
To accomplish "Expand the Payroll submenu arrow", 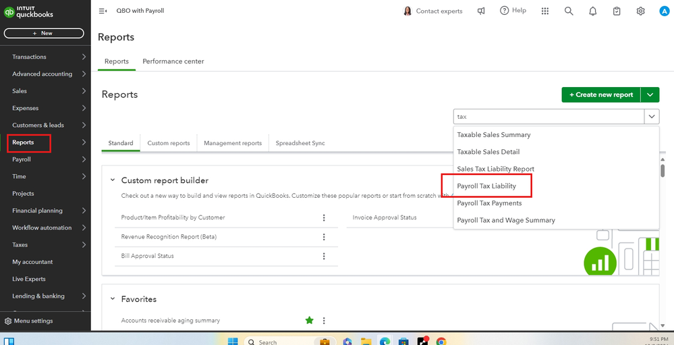I will coord(84,159).
